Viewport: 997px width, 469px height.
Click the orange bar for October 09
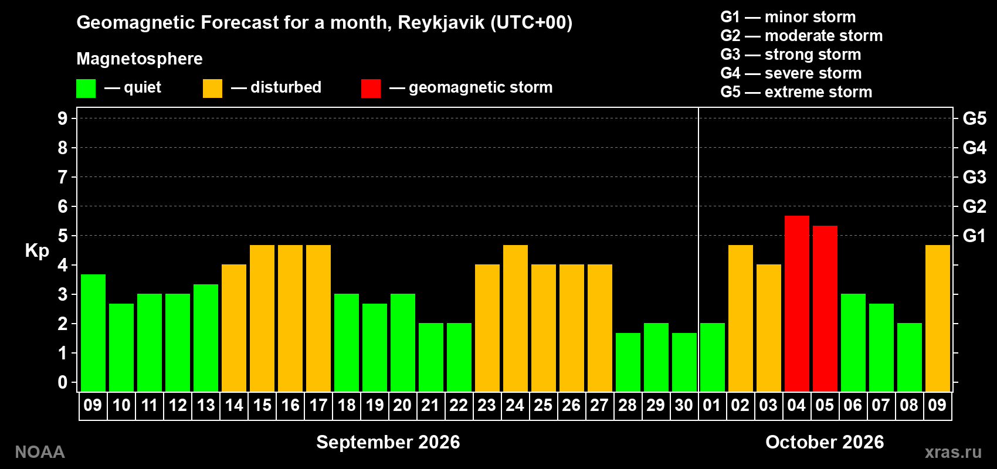(x=937, y=318)
